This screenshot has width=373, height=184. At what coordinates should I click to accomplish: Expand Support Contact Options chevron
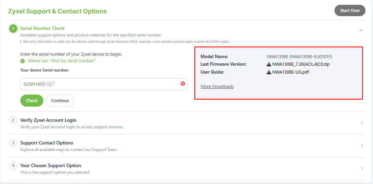362,145
